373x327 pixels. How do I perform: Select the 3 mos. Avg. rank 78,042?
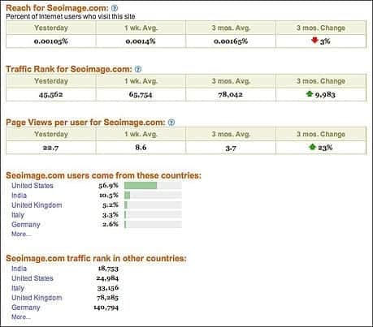(x=231, y=94)
